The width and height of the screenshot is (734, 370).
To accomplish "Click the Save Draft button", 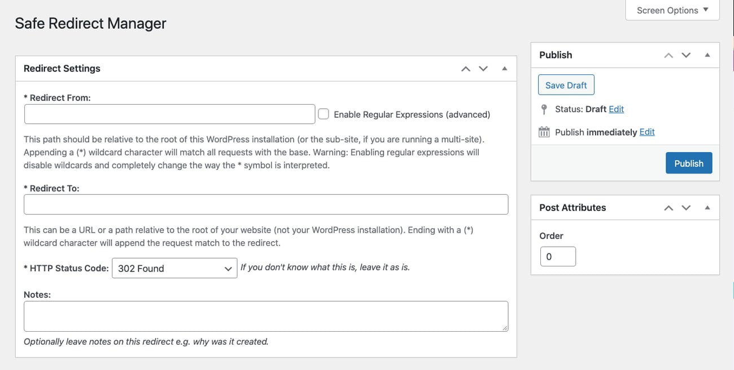I will tap(566, 84).
